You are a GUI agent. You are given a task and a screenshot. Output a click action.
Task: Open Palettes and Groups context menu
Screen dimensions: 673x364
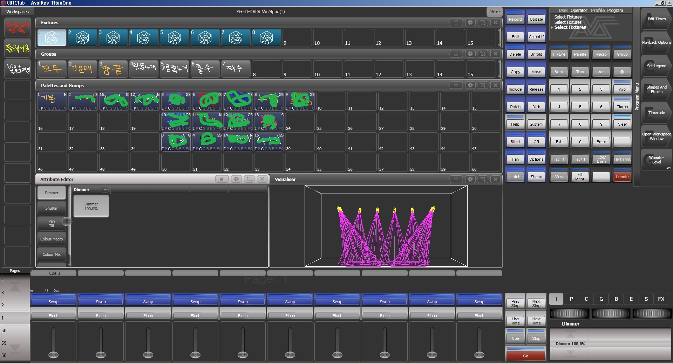(x=456, y=85)
